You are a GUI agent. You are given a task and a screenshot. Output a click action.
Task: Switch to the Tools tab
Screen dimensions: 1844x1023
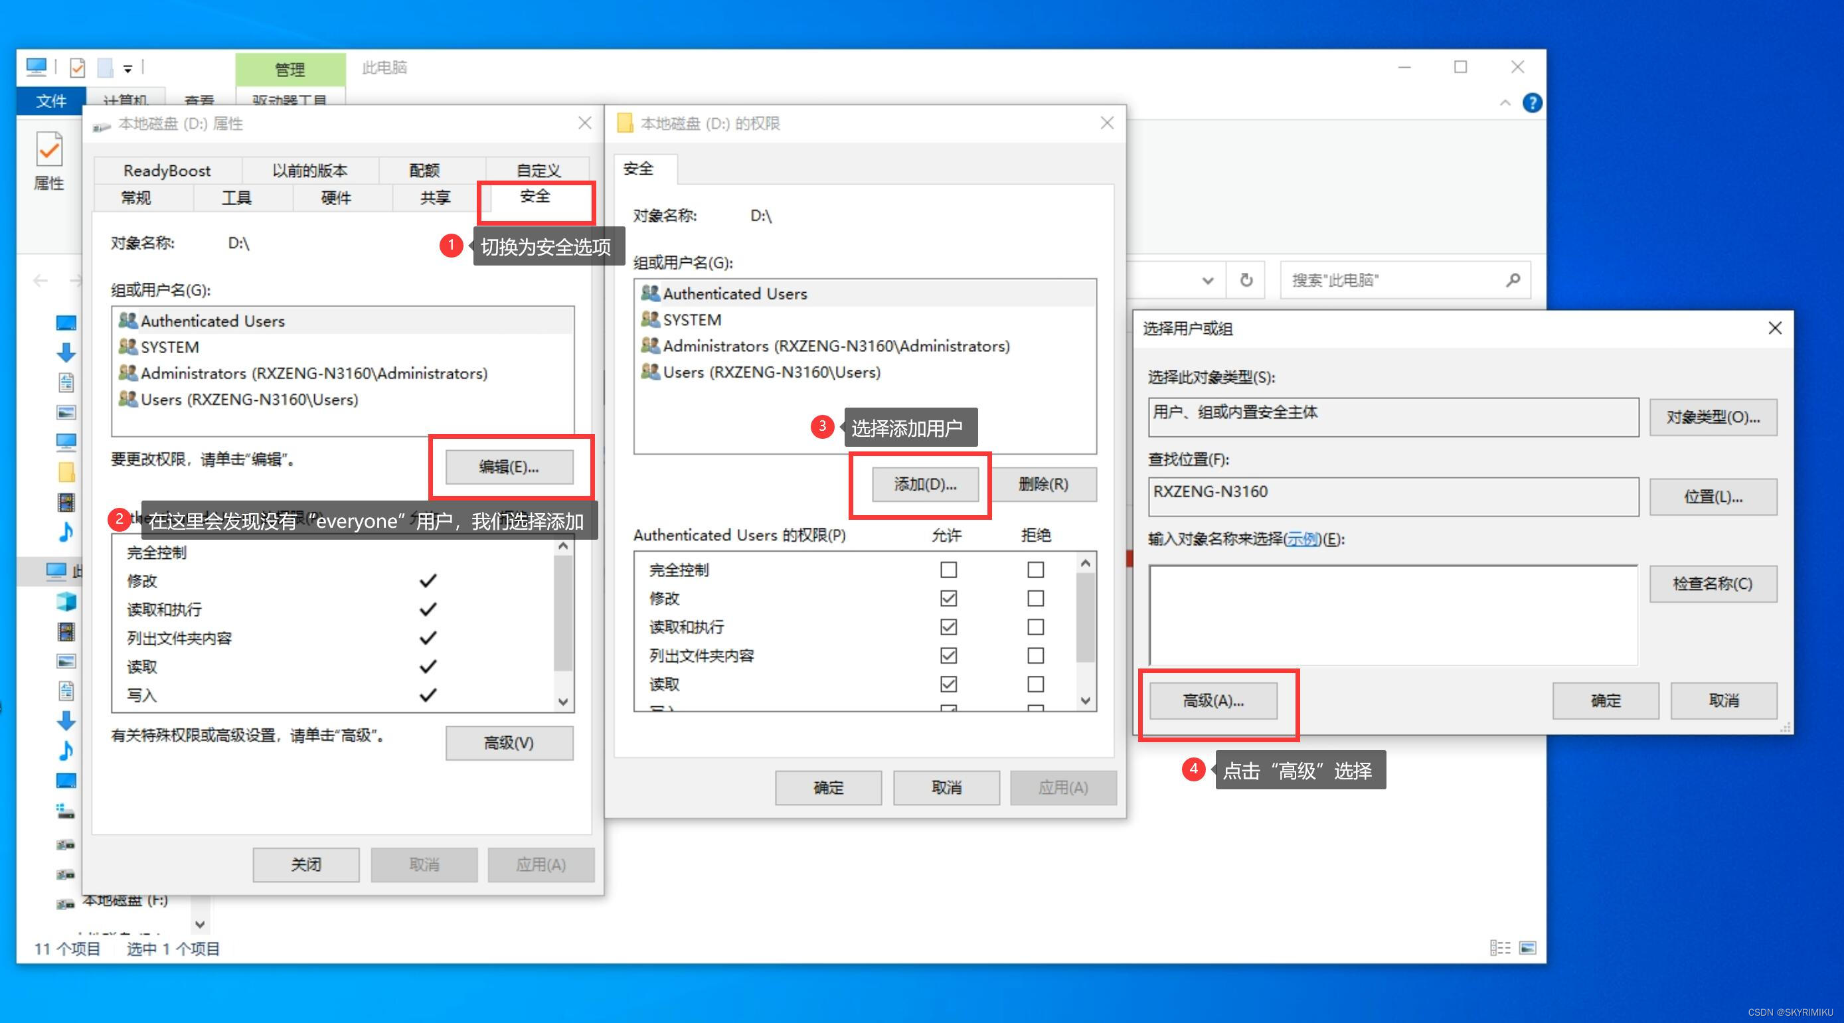[236, 198]
